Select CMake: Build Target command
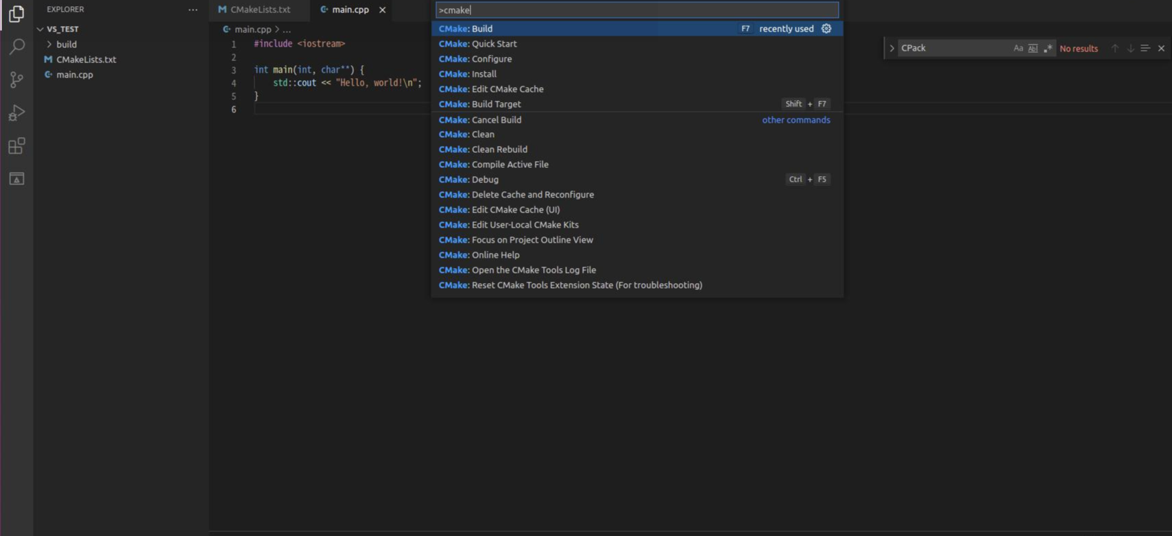This screenshot has height=536, width=1172. (637, 104)
